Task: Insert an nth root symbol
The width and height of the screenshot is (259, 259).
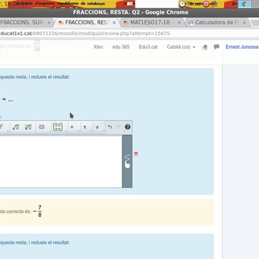Action: click(x=28, y=127)
